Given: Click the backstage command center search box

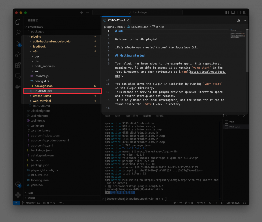Looking at the screenshot, I should point(137,12).
